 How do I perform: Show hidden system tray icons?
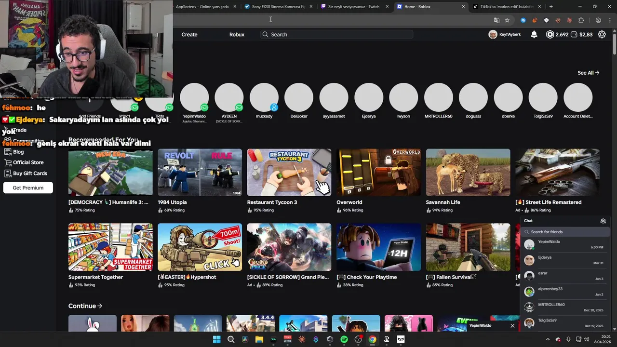[x=548, y=339]
